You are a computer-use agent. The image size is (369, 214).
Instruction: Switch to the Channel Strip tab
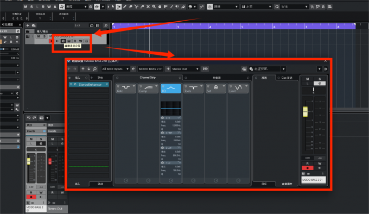pos(148,78)
